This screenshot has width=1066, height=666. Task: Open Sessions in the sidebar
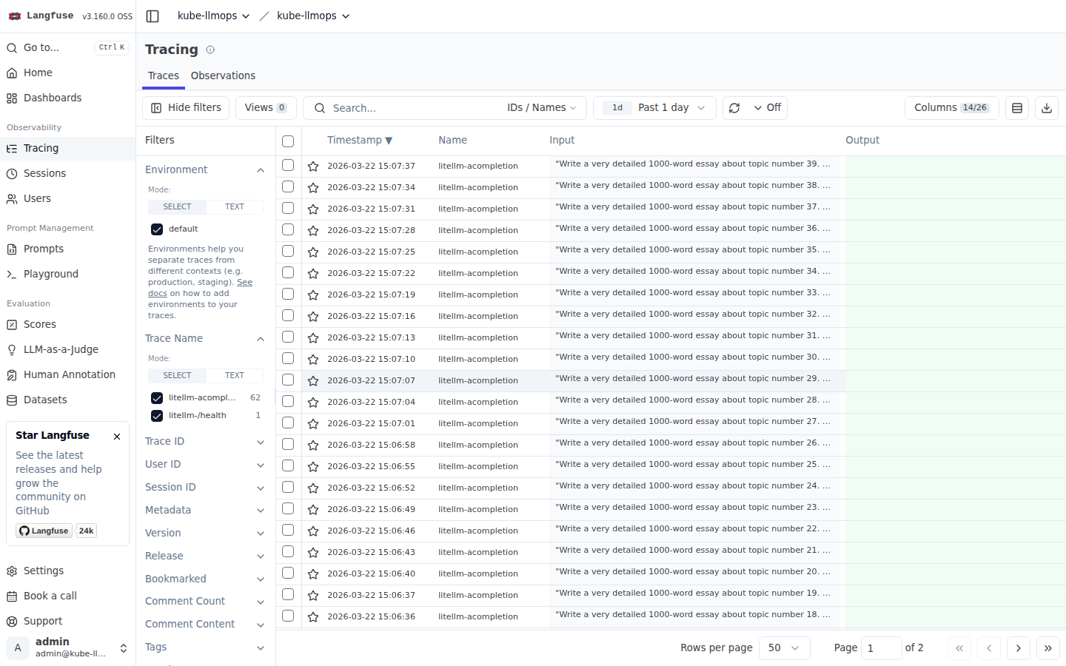coord(67,173)
